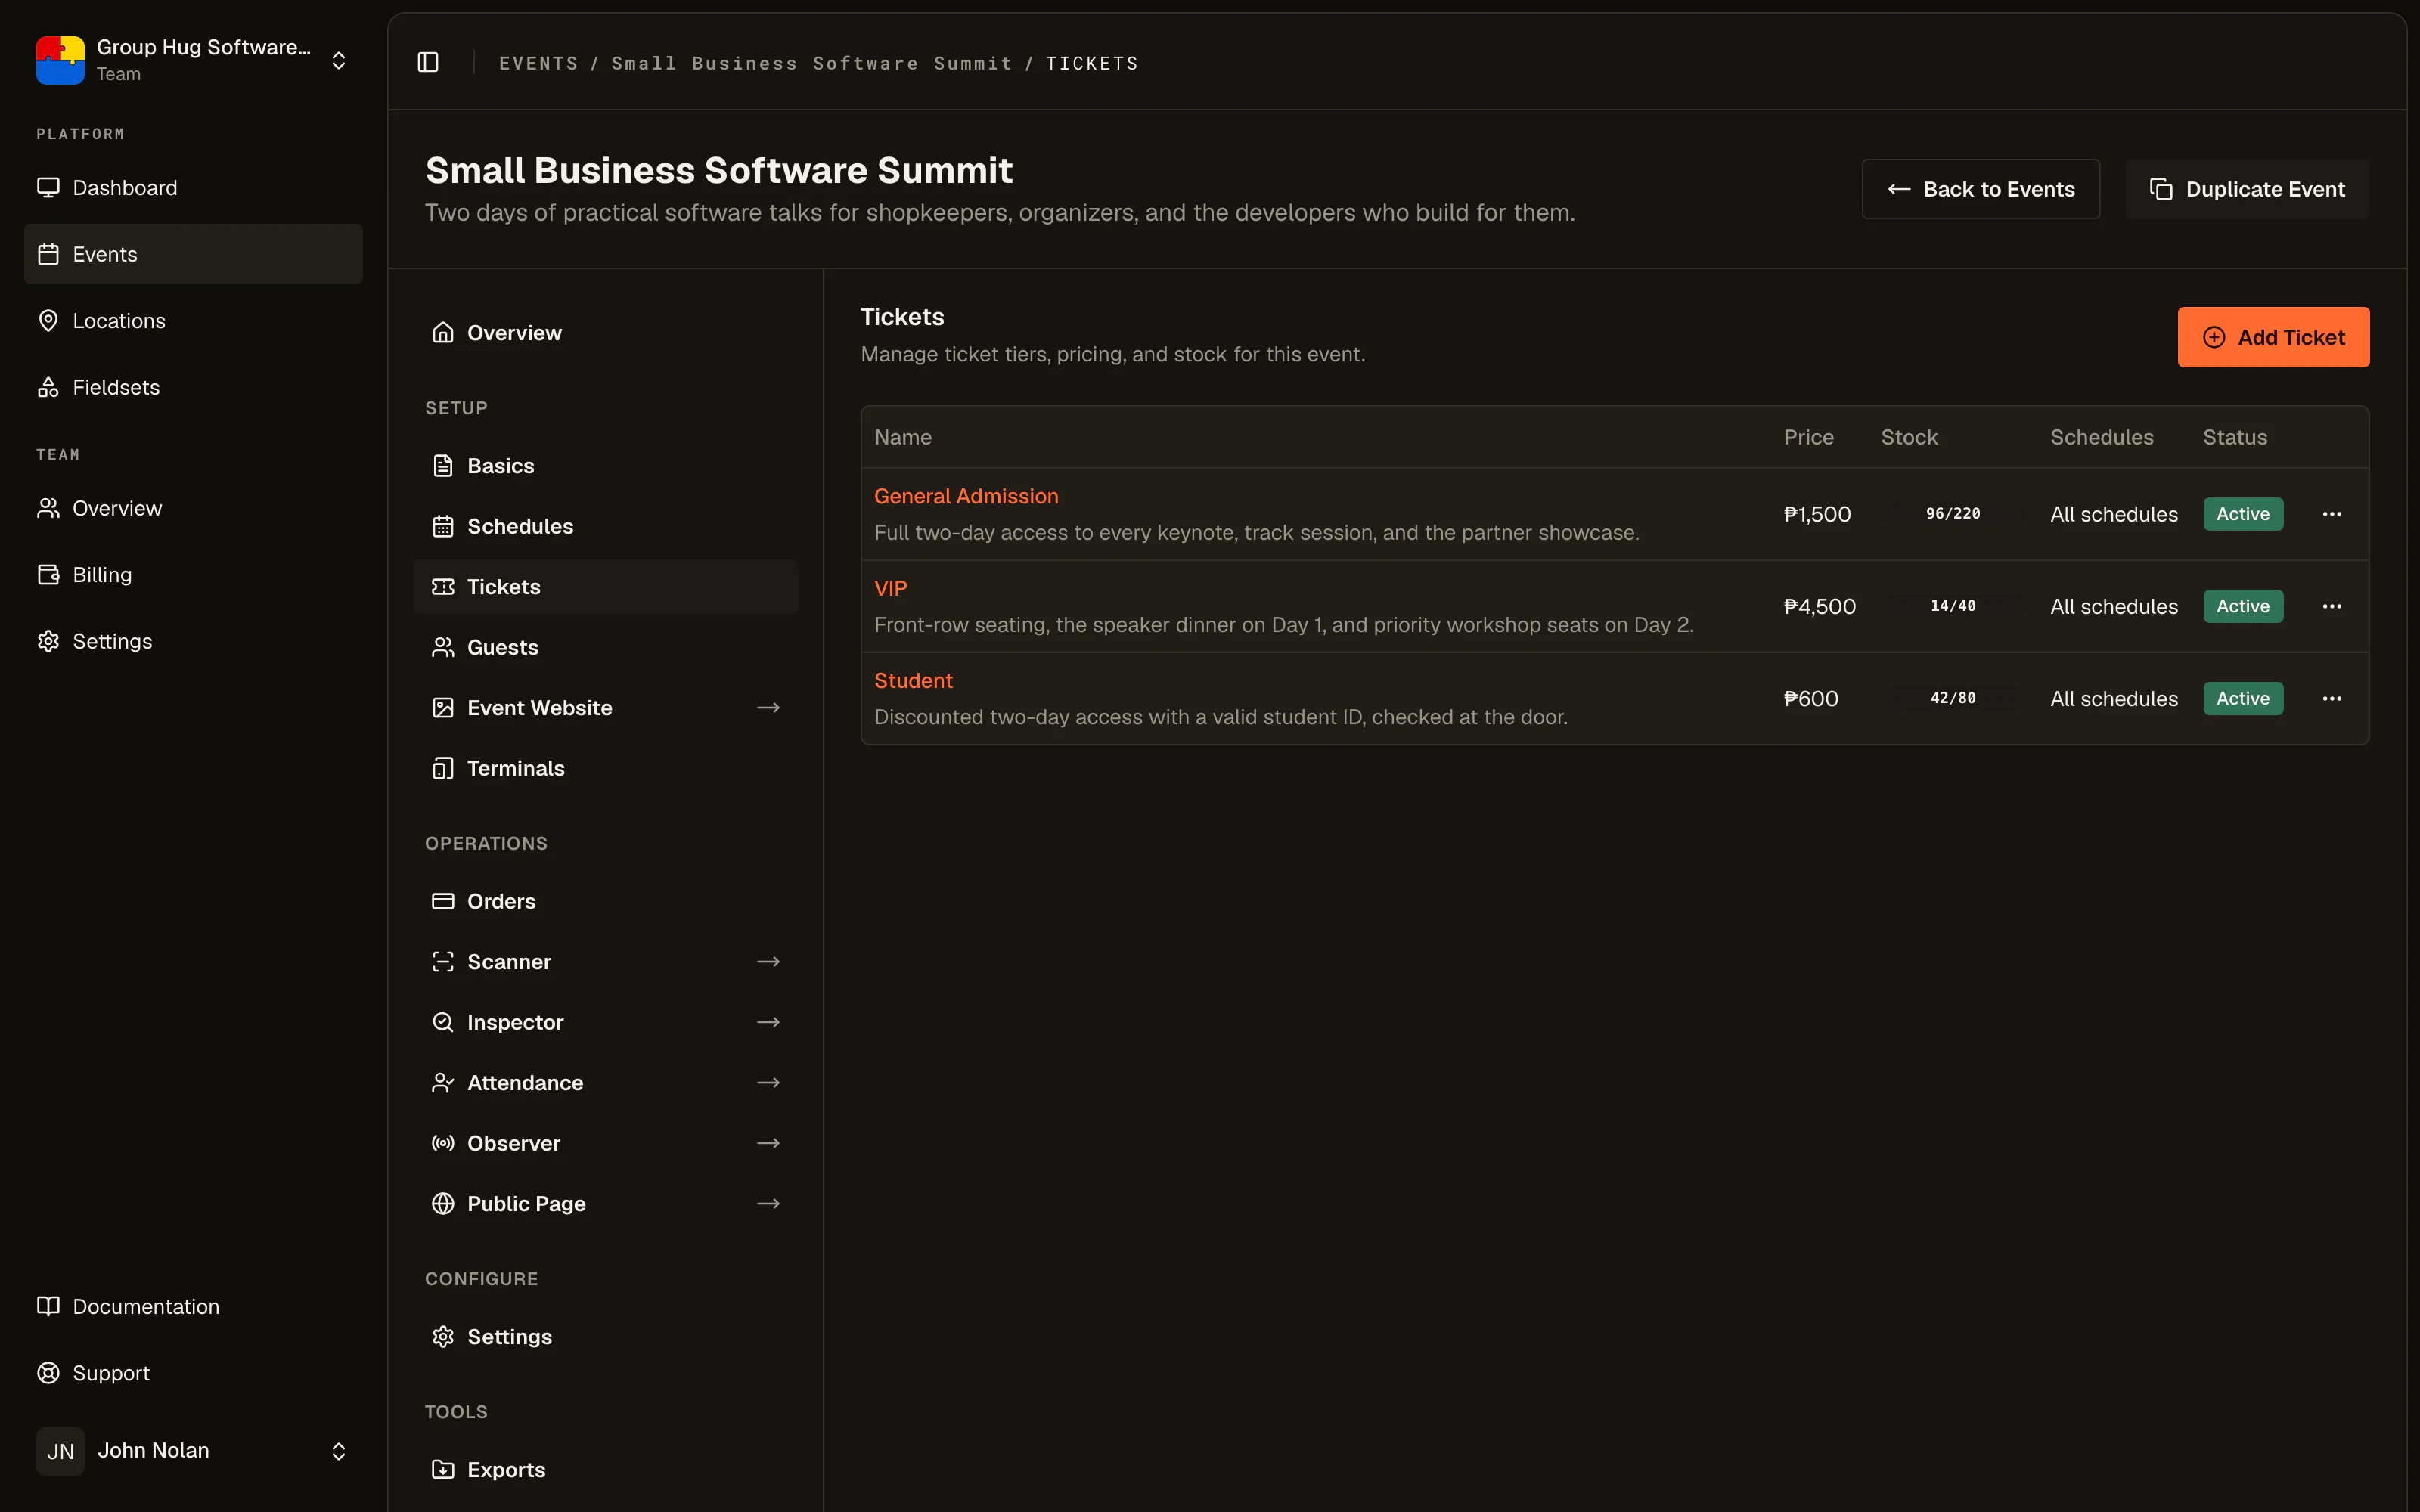Open the Public Page globe icon
This screenshot has height=1512, width=2420.
pos(443,1204)
